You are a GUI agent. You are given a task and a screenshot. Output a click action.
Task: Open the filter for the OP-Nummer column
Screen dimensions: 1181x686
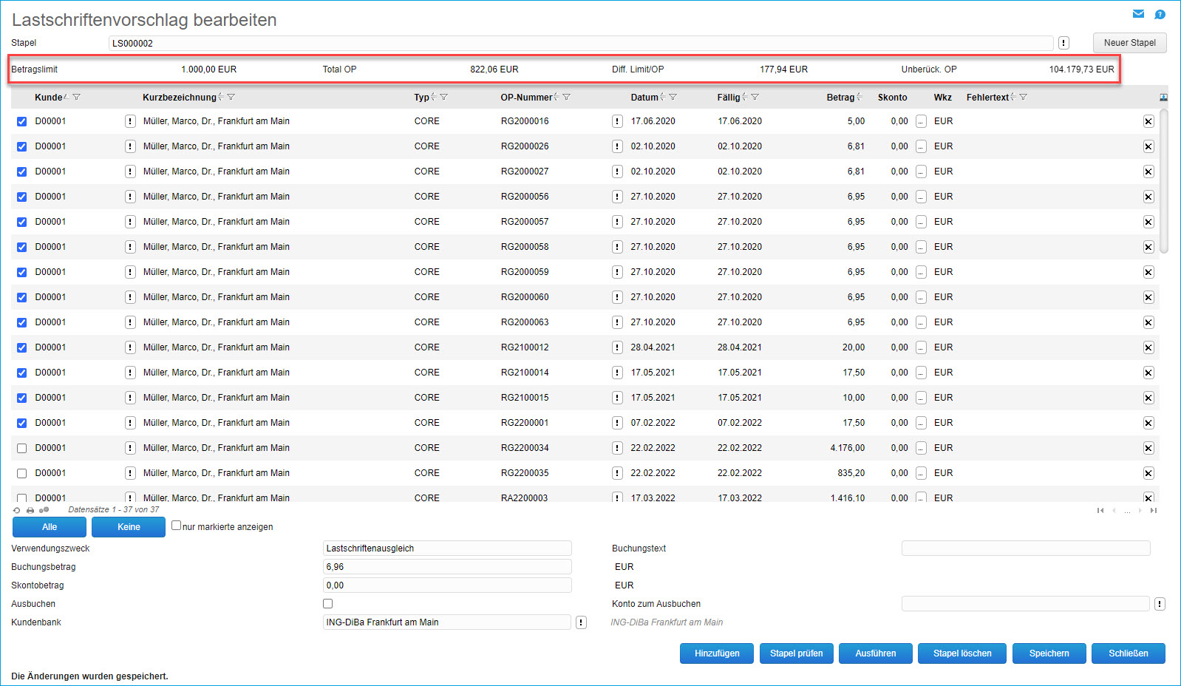567,98
